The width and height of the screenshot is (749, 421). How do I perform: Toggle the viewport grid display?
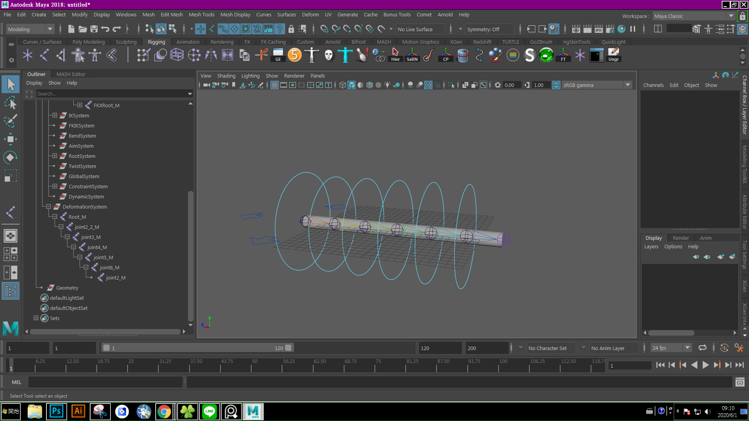(x=274, y=85)
